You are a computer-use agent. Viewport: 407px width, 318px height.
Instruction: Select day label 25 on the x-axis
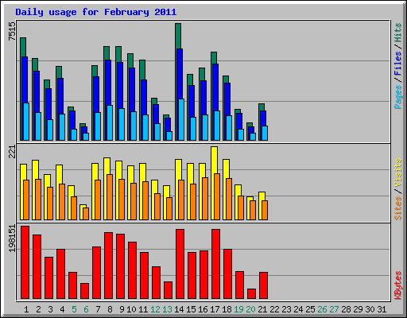[310, 309]
